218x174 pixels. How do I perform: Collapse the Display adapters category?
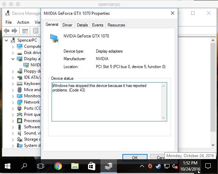tap(13, 59)
